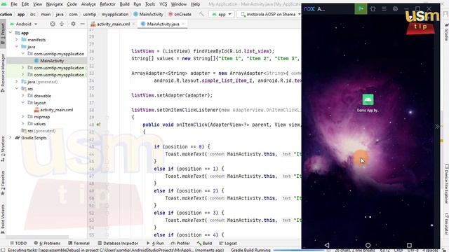The width and height of the screenshot is (449, 252).
Task: Open the Build menu
Action: pyautogui.click(x=125, y=4)
